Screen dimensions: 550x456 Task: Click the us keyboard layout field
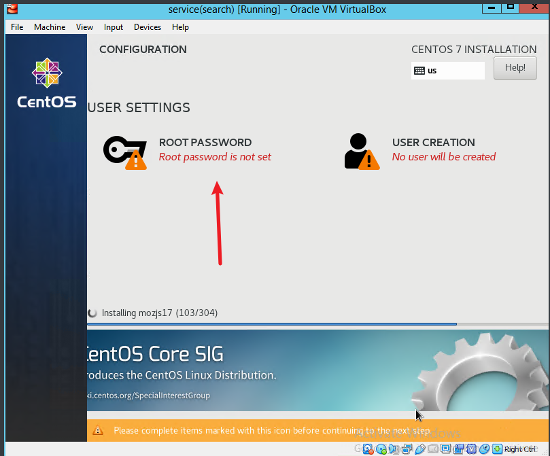(x=448, y=71)
